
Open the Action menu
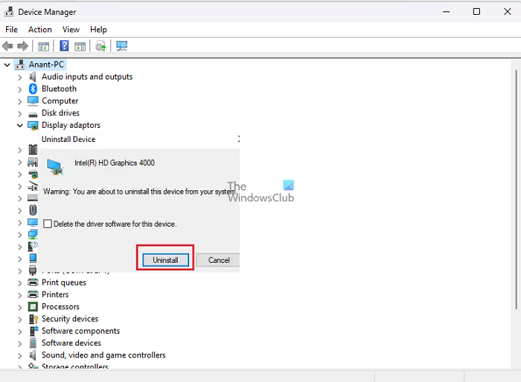40,30
